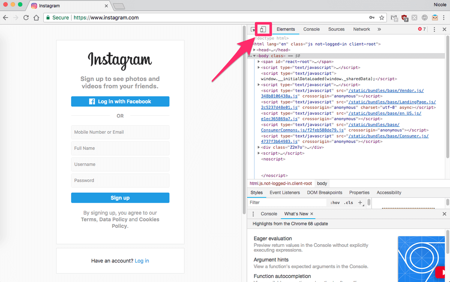Click the red error count indicator
Image resolution: width=450 pixels, height=282 pixels.
pyautogui.click(x=422, y=29)
